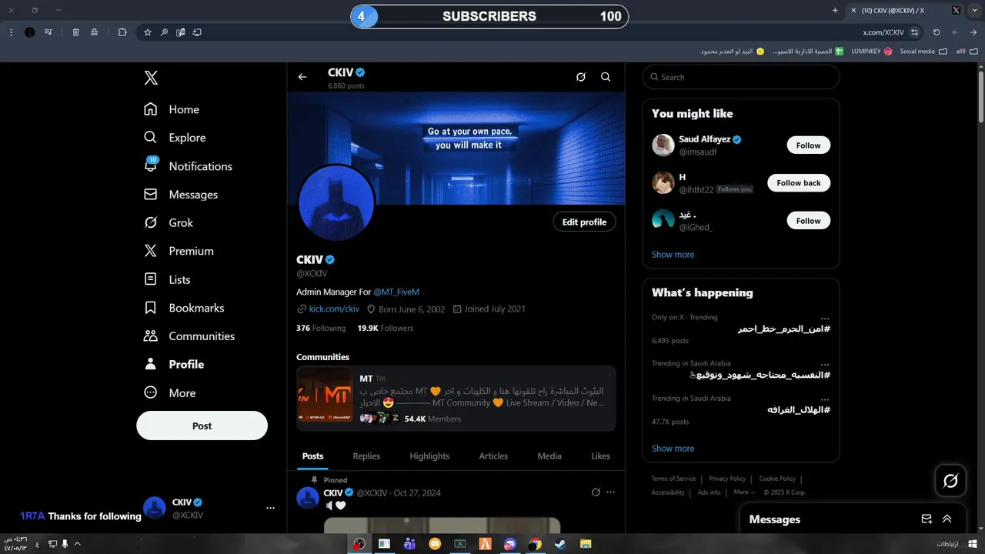This screenshot has height=554, width=985.
Task: Click the X search input field
Action: 741,77
